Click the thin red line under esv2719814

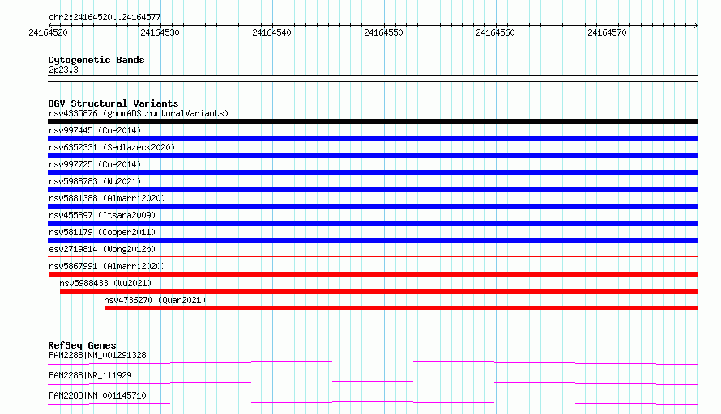click(x=373, y=256)
